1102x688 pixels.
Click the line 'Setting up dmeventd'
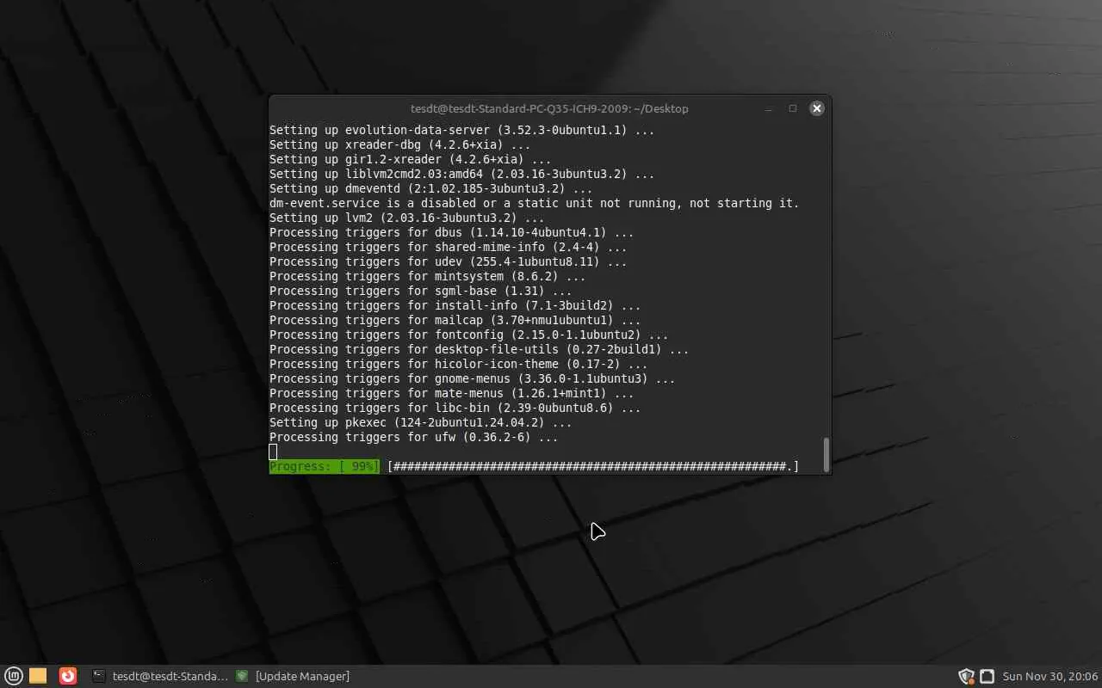(x=430, y=188)
